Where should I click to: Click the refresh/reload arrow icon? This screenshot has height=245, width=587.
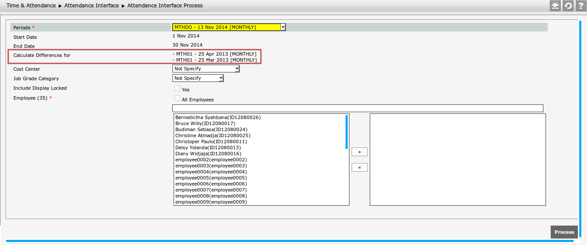coord(568,6)
